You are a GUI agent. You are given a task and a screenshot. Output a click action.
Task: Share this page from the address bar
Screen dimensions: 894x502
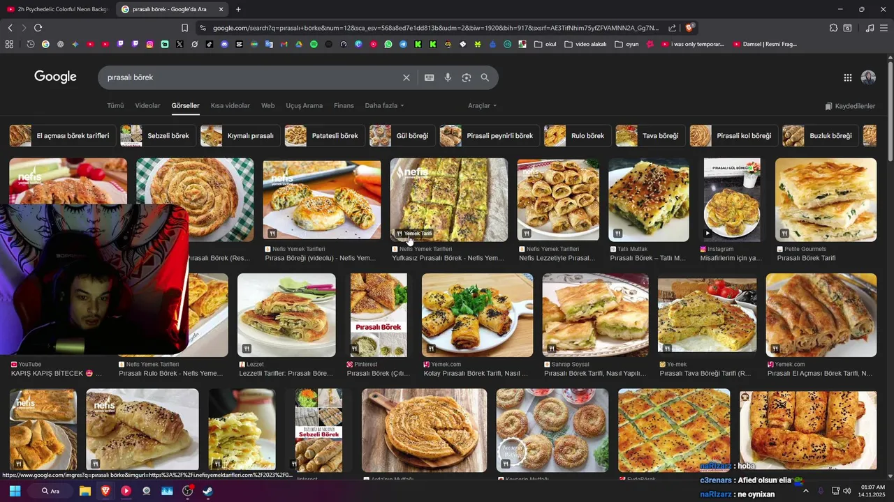pos(672,28)
